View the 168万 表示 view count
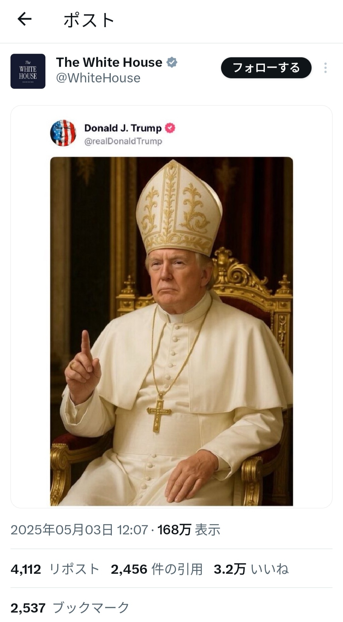Screen dimensions: 343x622 189,530
